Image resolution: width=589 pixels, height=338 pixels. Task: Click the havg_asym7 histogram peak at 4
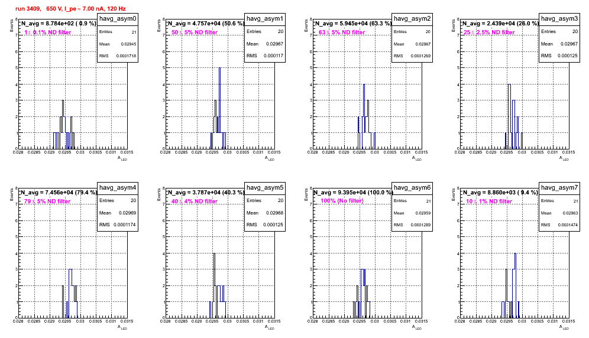[515, 255]
